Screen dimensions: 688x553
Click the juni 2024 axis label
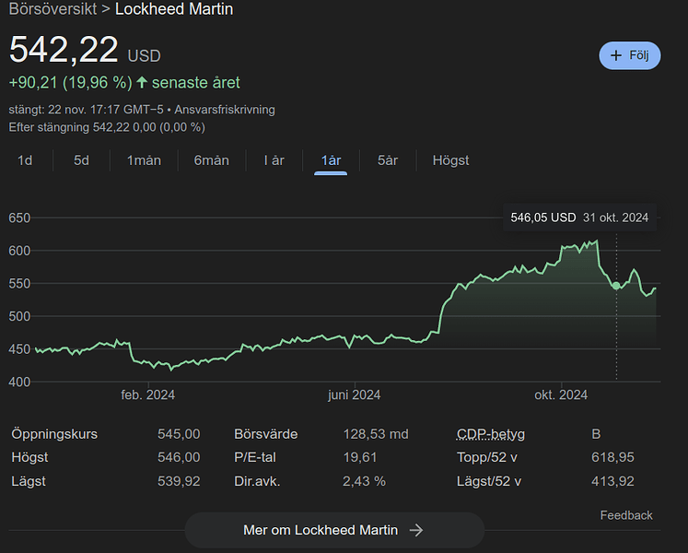pos(354,394)
